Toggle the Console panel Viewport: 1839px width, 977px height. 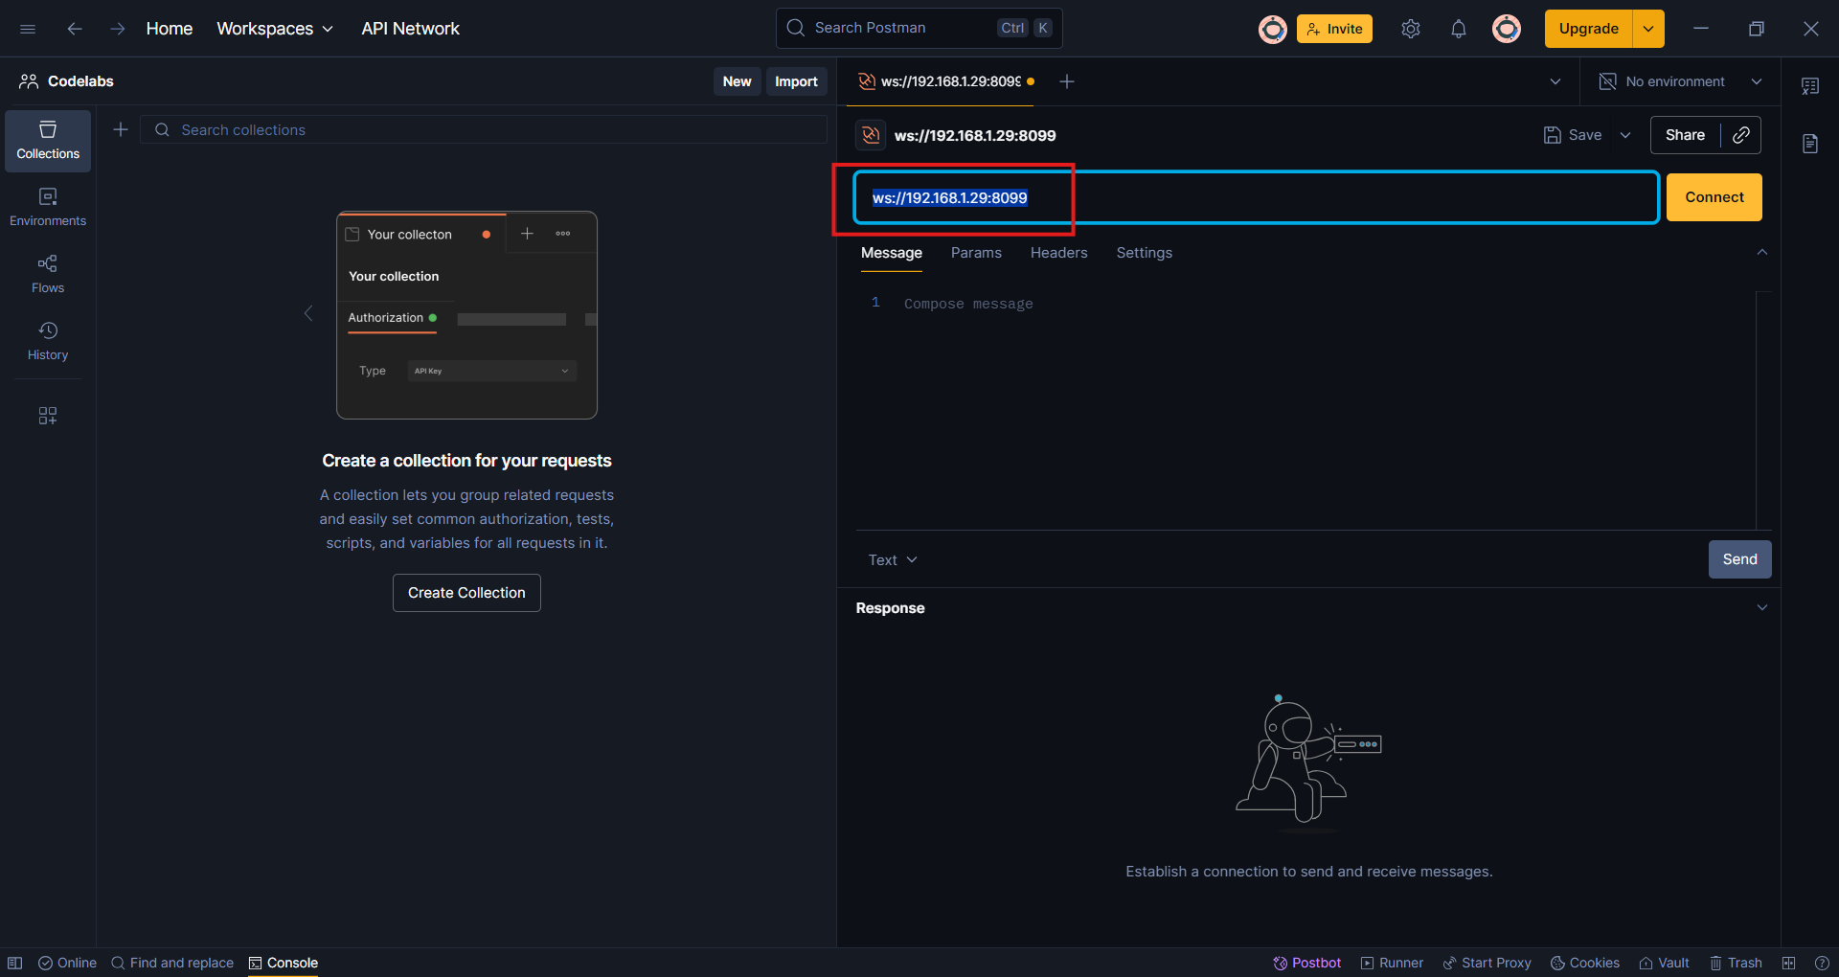pyautogui.click(x=284, y=963)
